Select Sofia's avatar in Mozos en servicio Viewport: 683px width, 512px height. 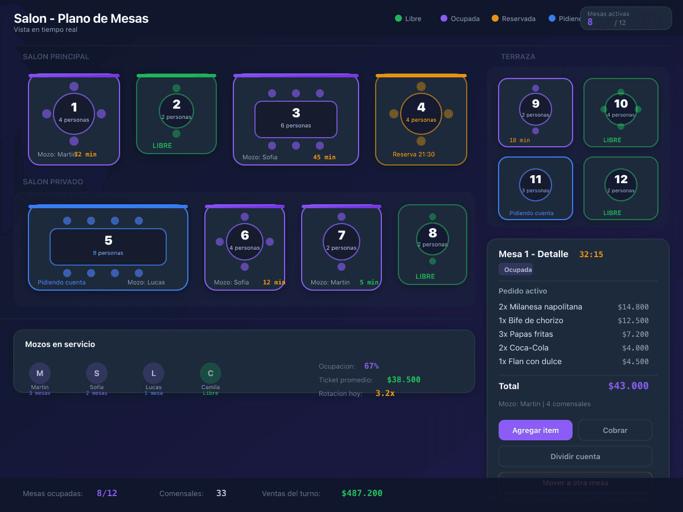[97, 373]
